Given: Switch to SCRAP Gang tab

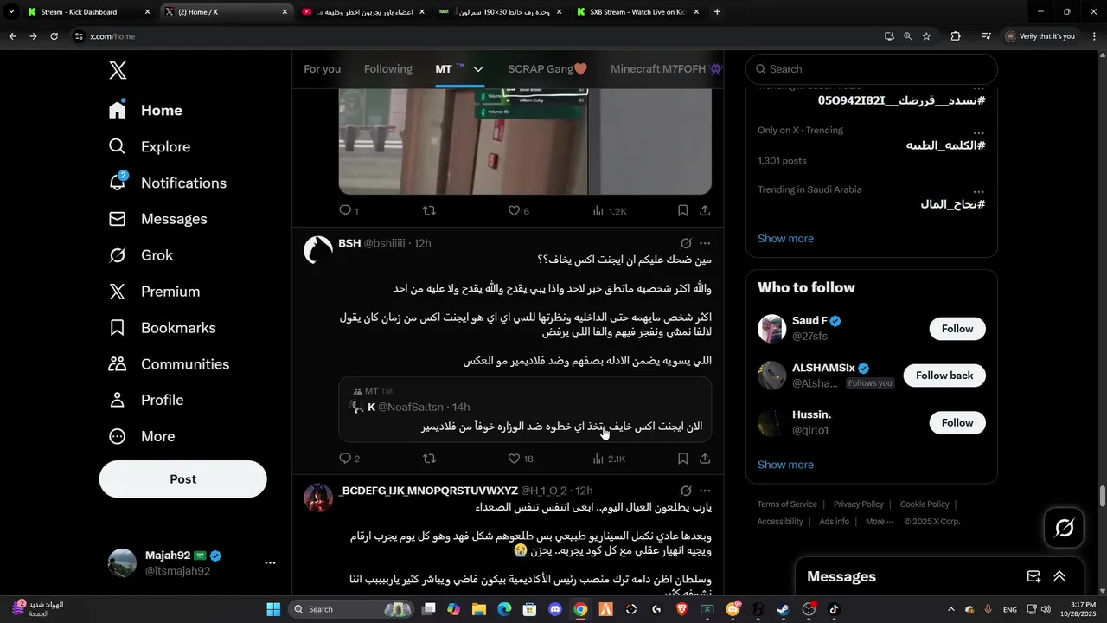Looking at the screenshot, I should point(547,69).
